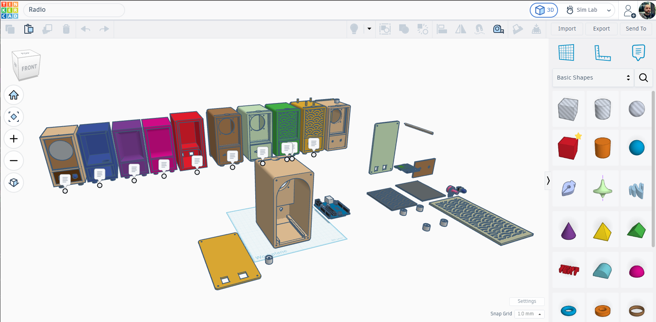Click the Delete trash can icon
This screenshot has height=322, width=656.
point(66,29)
